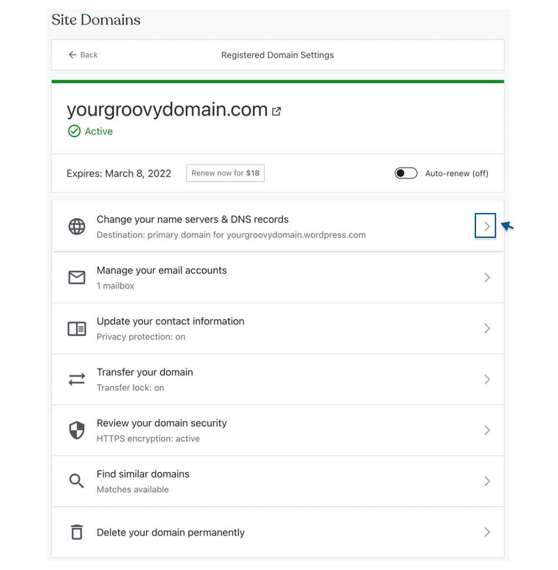
Task: Click Matches available subtitle
Action: tap(133, 490)
